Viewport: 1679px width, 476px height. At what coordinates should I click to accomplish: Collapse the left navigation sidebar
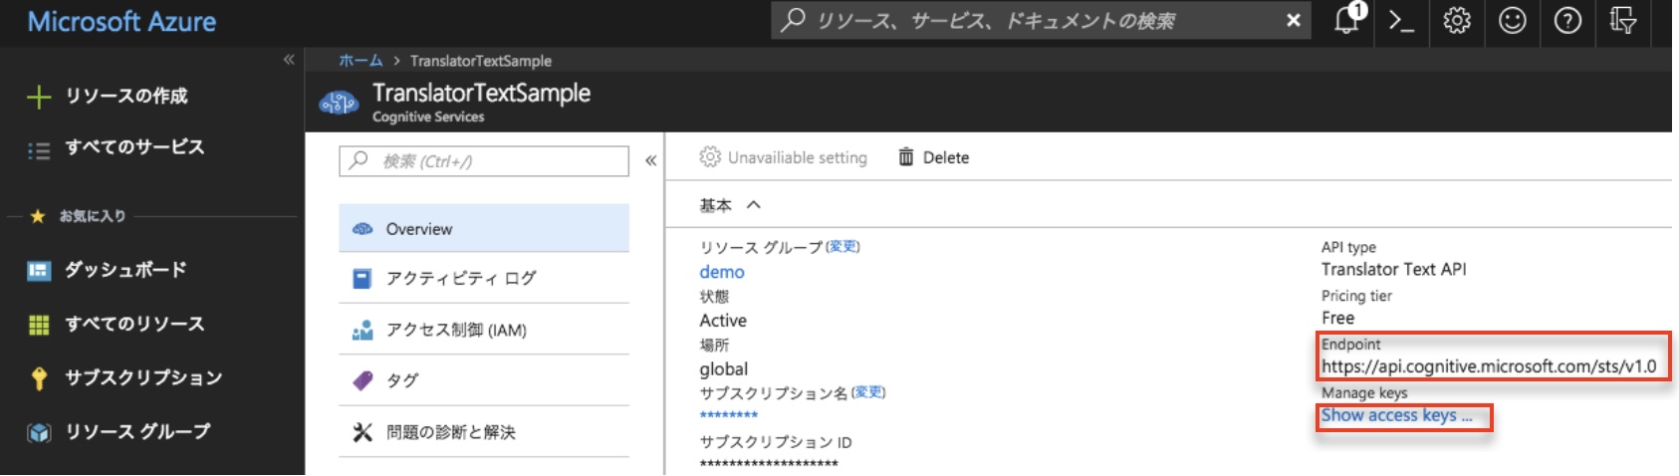point(289,60)
